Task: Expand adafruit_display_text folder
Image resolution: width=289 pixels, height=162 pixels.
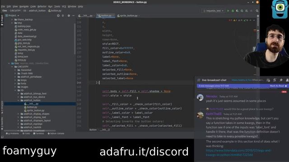Action: (18, 117)
